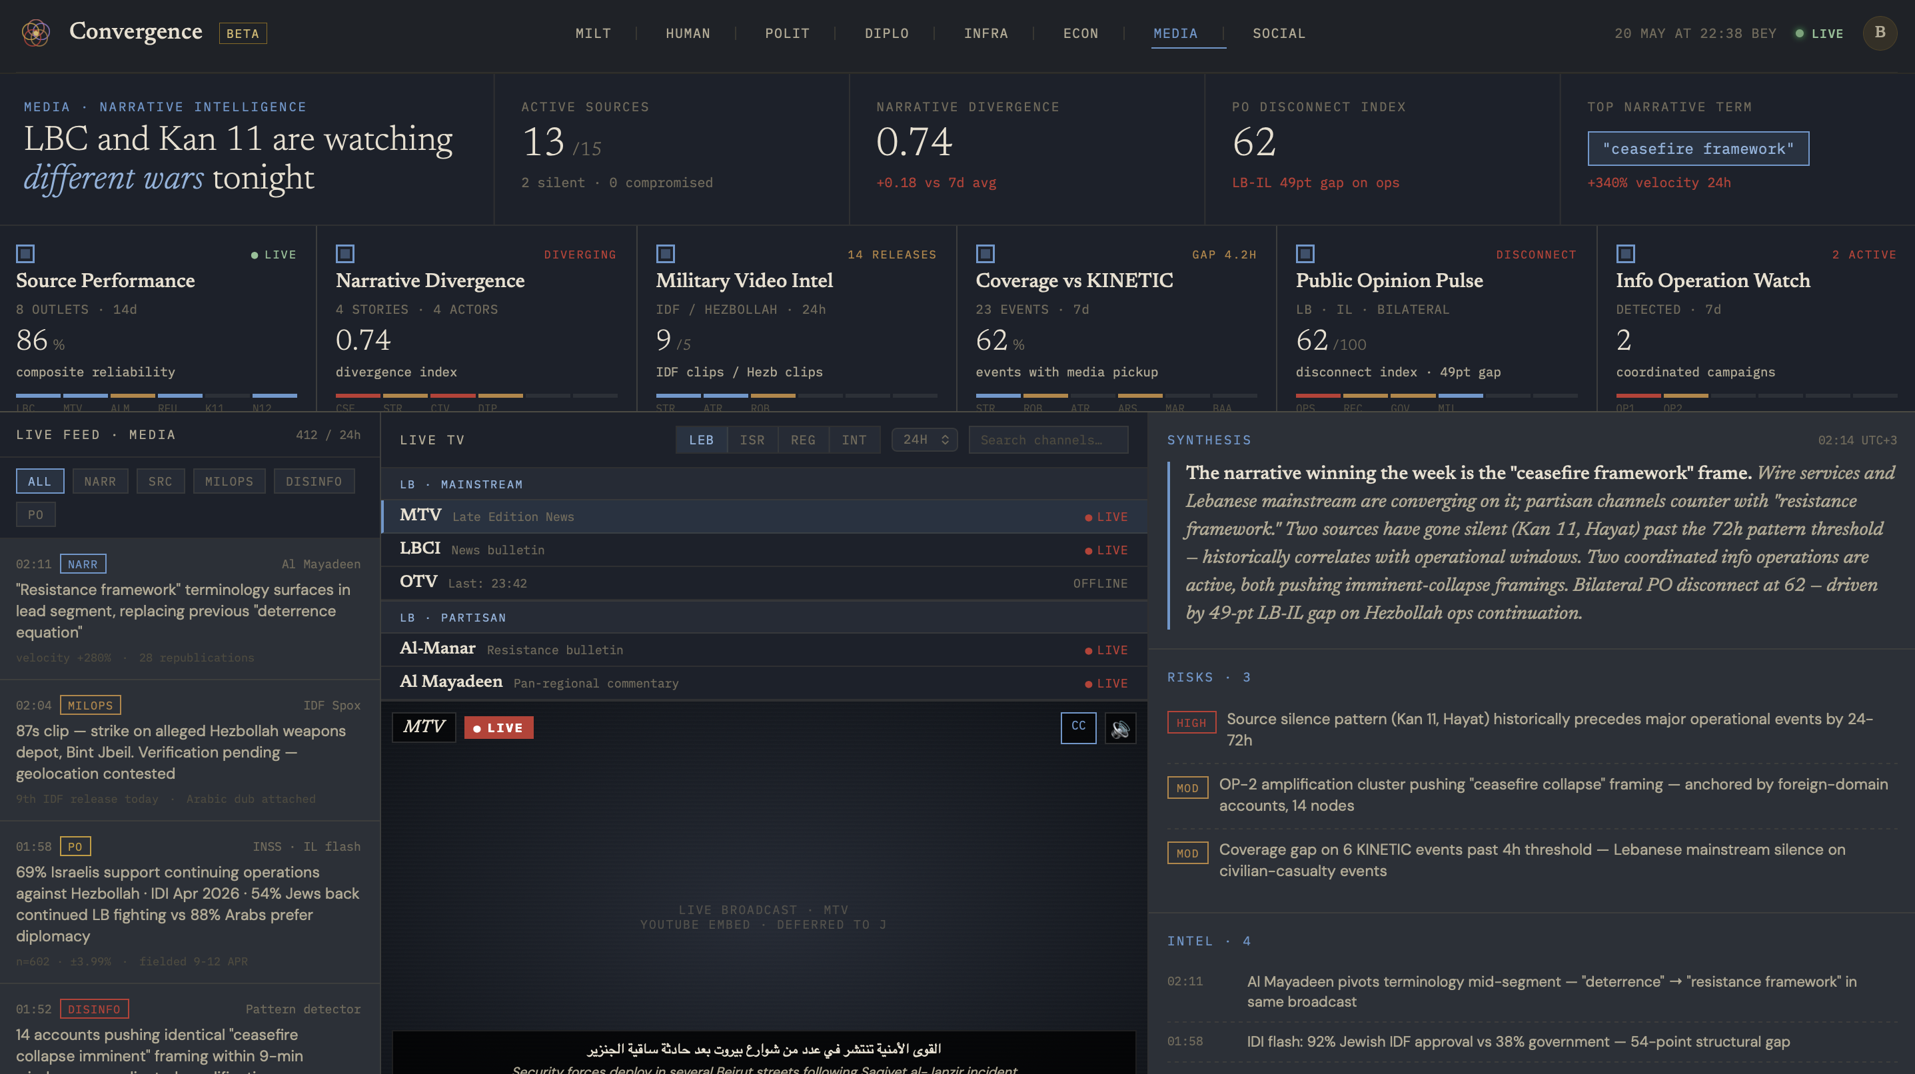The width and height of the screenshot is (1915, 1074).
Task: Filter live feed by SRC
Action: click(161, 482)
